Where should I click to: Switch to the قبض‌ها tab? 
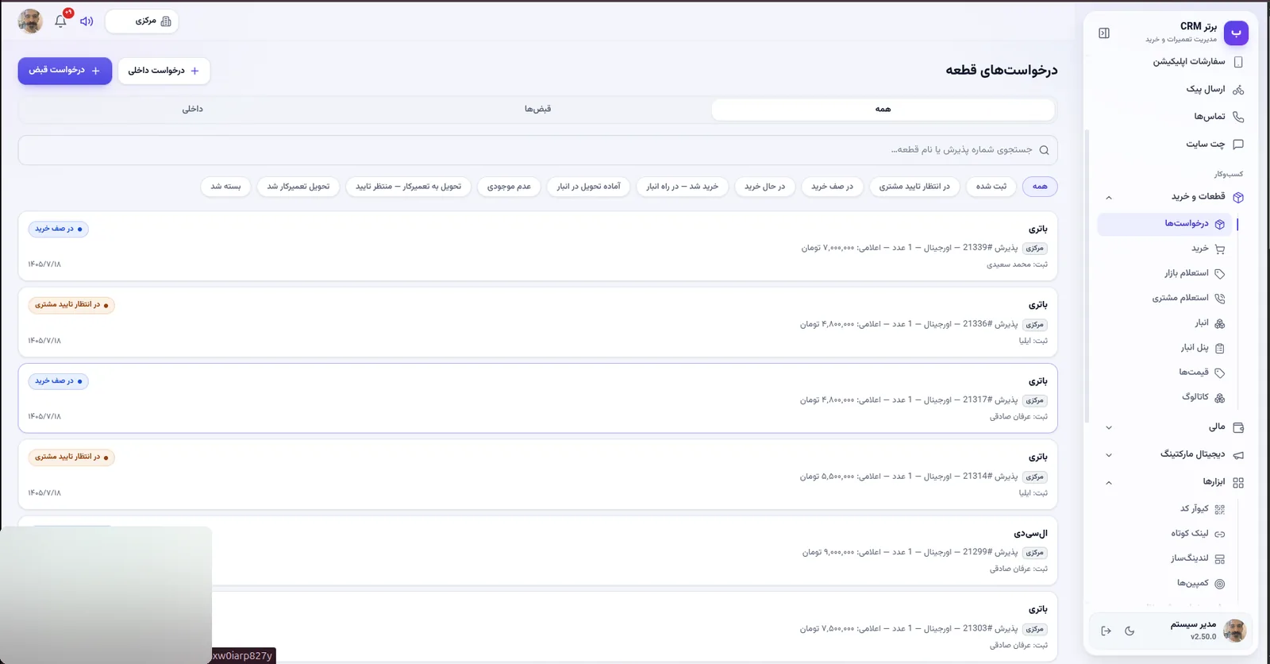[537, 110]
